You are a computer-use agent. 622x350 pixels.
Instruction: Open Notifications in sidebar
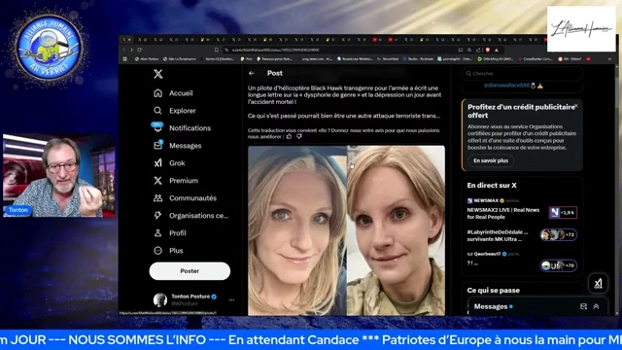(182, 127)
